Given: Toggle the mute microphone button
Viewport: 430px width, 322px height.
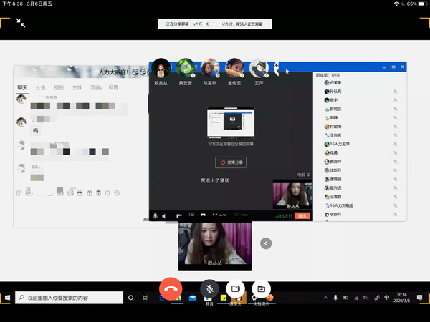Looking at the screenshot, I should click(210, 288).
